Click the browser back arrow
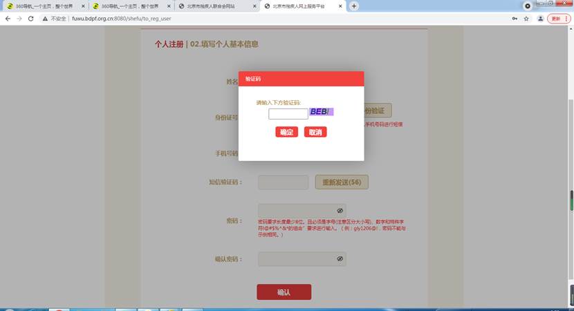The image size is (574, 311). coord(8,19)
